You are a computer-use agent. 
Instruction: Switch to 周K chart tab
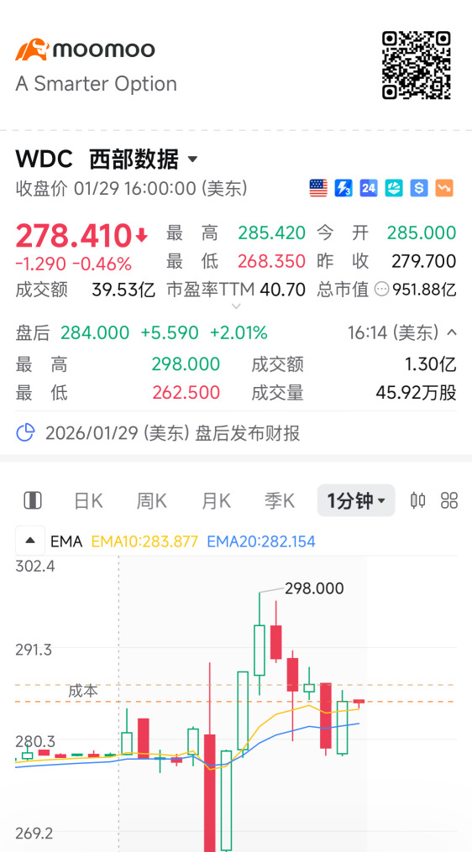152,500
